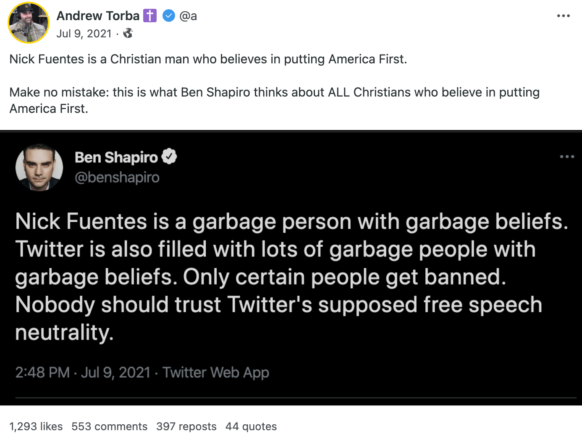Image resolution: width=582 pixels, height=439 pixels.
Task: Click the Ben Shapiro display name
Action: click(116, 157)
